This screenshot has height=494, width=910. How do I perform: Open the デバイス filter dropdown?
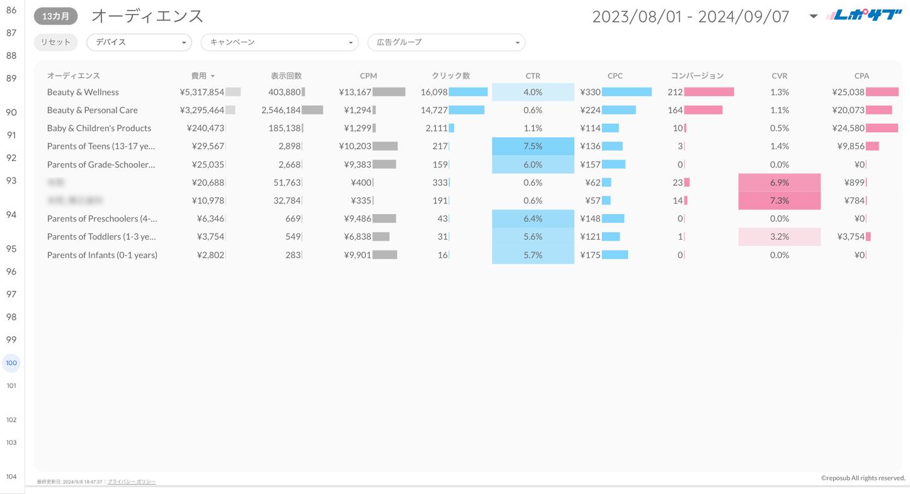pyautogui.click(x=139, y=42)
